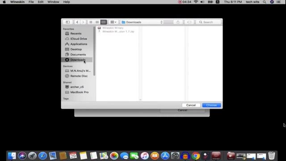This screenshot has height=161, width=286.
Task: Open Spotlight search in the menu bar
Action: [264, 2]
